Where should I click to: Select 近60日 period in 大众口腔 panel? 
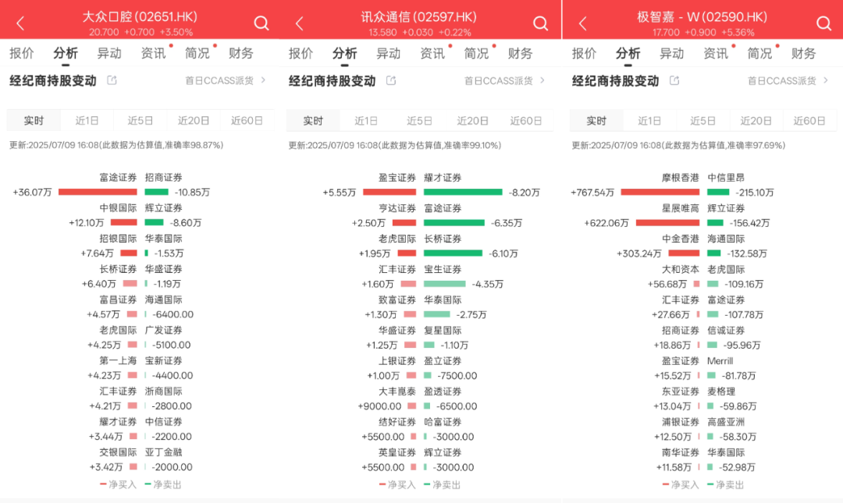pos(247,120)
